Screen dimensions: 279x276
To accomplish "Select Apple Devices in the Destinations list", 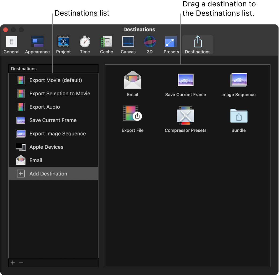I will click(46, 147).
